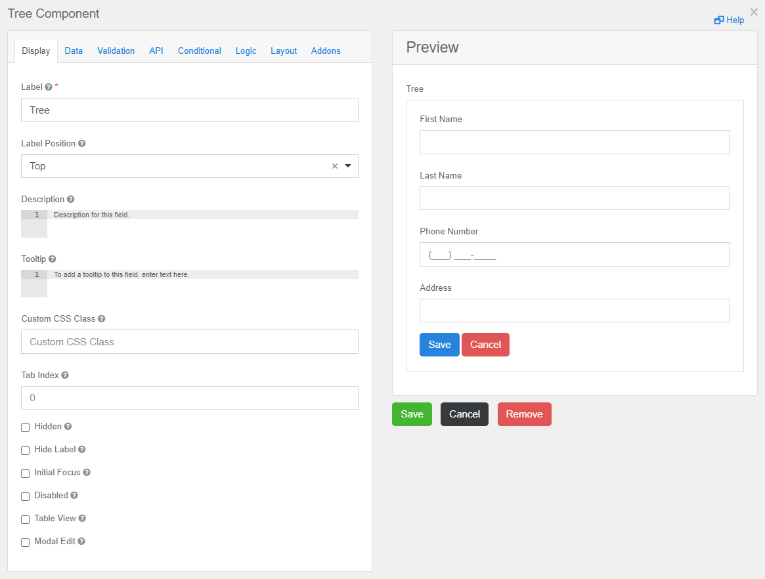This screenshot has width=765, height=579.
Task: Open the API tab
Action: [x=156, y=51]
